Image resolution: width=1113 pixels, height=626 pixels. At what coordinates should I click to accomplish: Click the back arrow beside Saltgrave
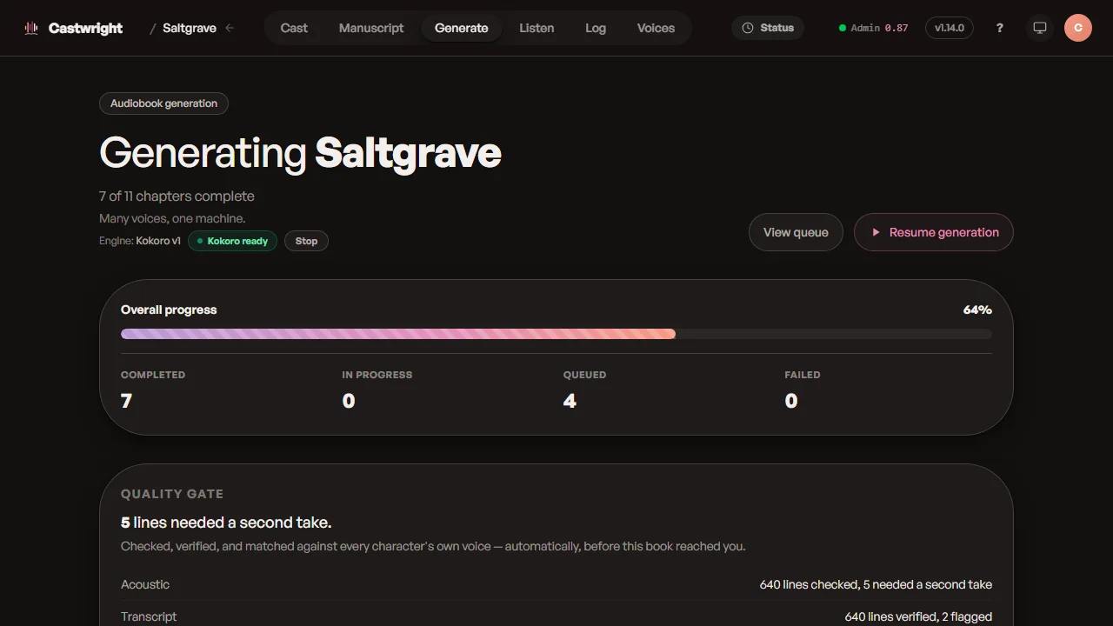tap(230, 28)
